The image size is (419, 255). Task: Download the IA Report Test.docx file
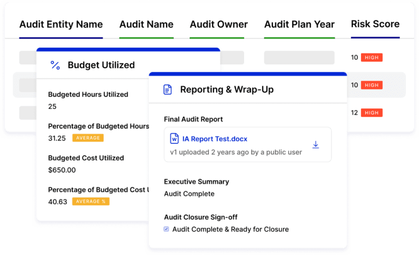tap(316, 145)
